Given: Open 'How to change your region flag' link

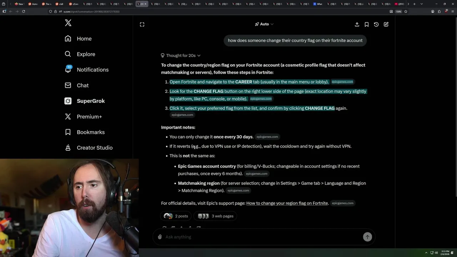Looking at the screenshot, I should click(x=287, y=203).
